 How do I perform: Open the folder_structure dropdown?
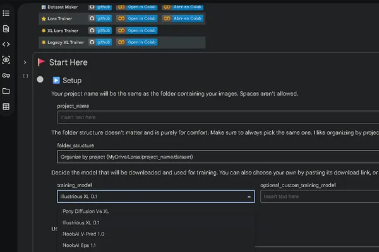tap(218, 157)
